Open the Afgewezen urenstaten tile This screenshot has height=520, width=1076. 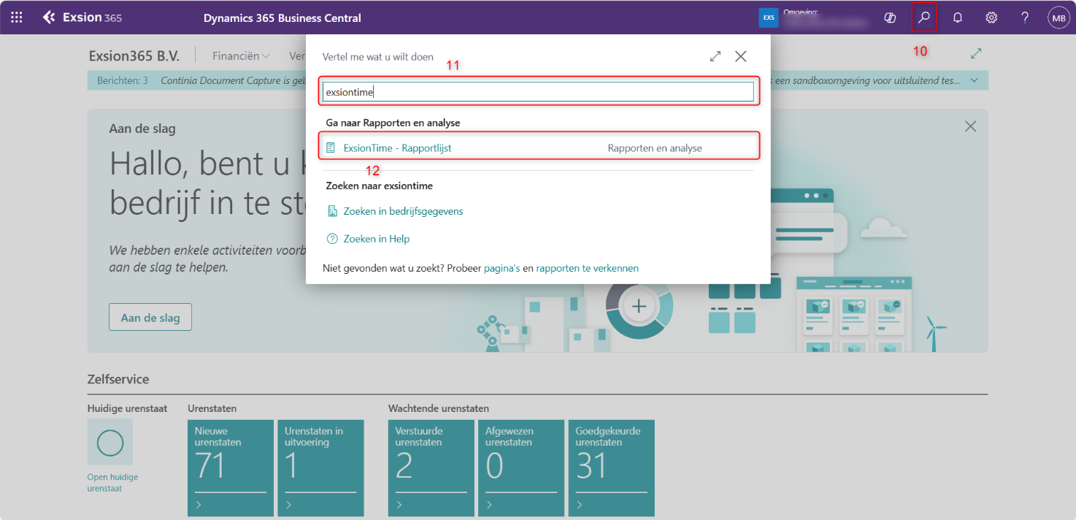tap(521, 468)
